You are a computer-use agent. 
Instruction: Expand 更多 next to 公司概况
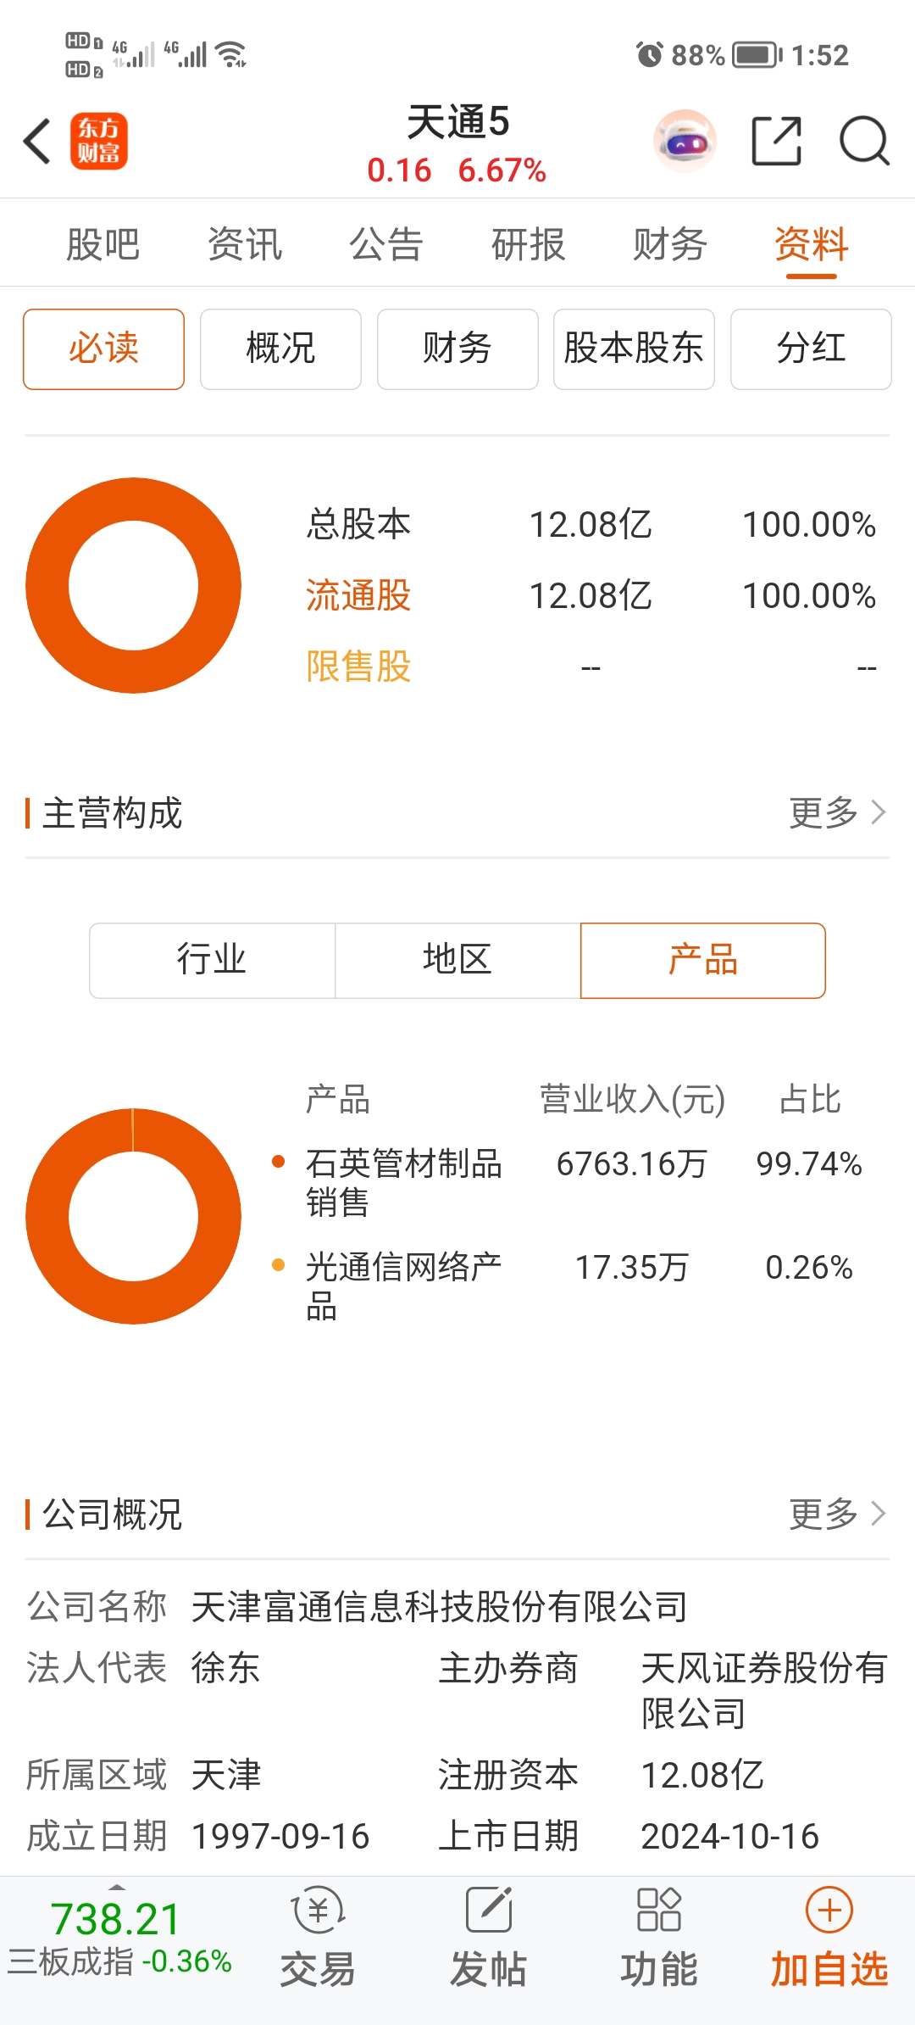click(x=838, y=1514)
